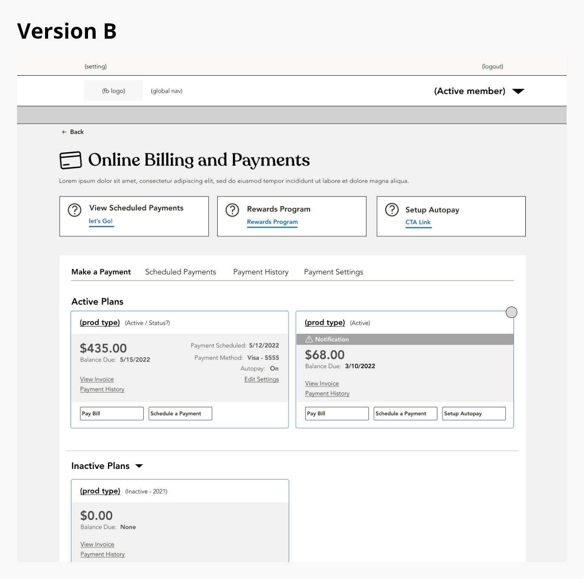Click the warning icon in Notification bar
584x579 pixels.
point(309,339)
